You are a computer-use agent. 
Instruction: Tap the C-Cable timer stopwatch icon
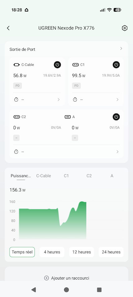tap(16, 99)
